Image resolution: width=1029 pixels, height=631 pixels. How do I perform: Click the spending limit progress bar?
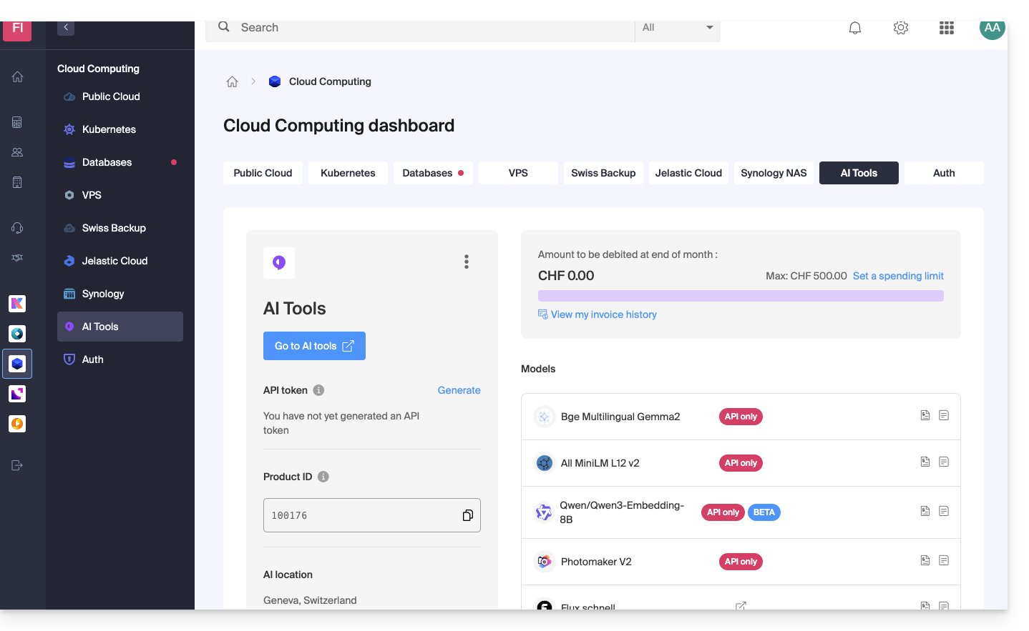point(740,296)
